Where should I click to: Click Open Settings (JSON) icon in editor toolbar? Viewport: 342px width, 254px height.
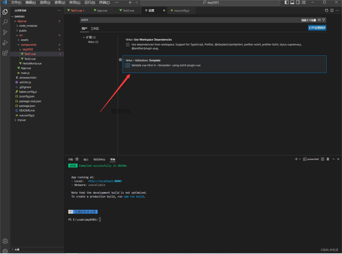[326, 11]
